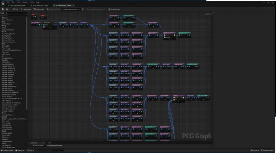Open the Help menu

coord(38,2)
